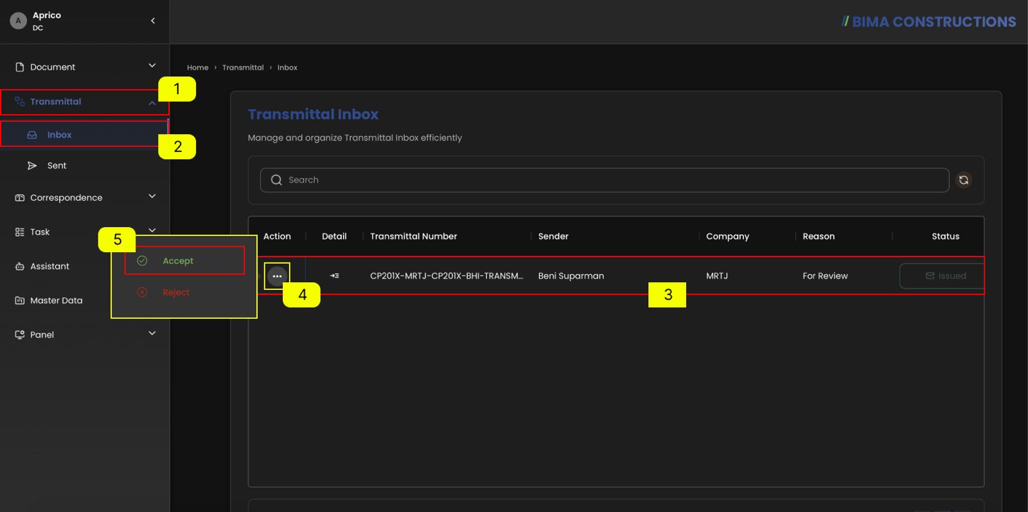The width and height of the screenshot is (1028, 512).
Task: Collapse the Transmittal menu chevron
Action: click(x=152, y=103)
